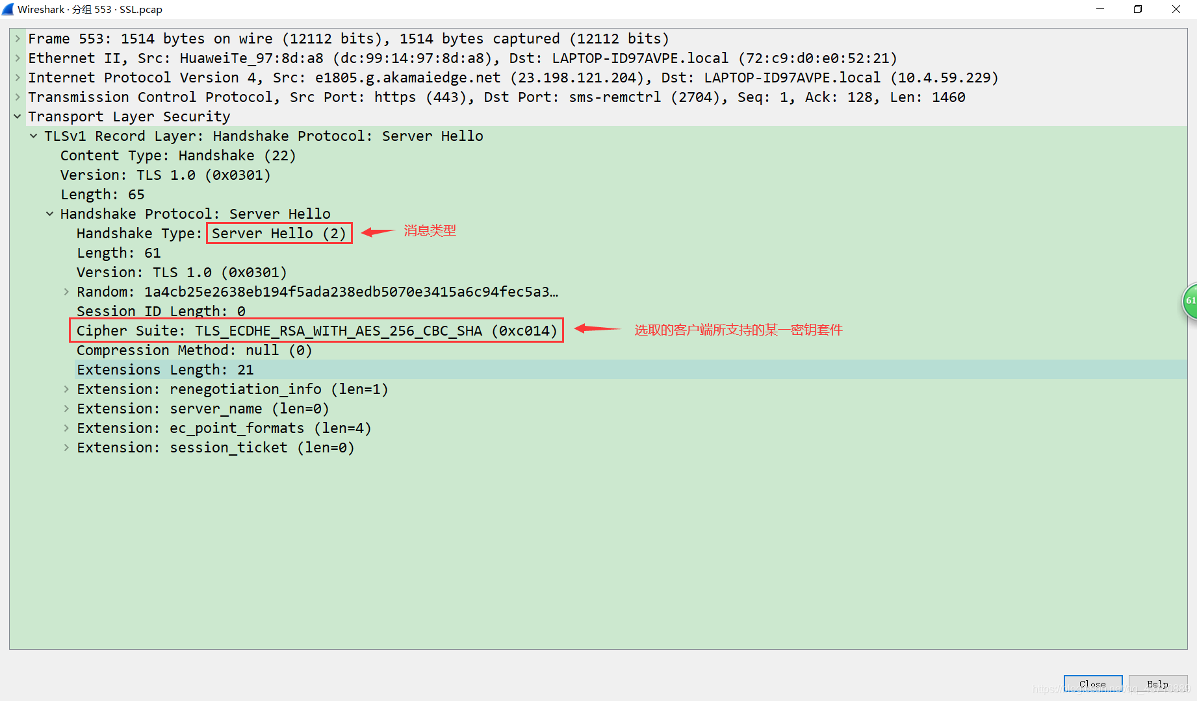Select Extension: renegotiation_info (len=1)
The height and width of the screenshot is (701, 1197).
(x=233, y=389)
